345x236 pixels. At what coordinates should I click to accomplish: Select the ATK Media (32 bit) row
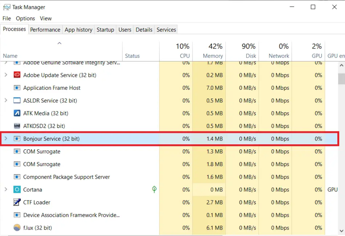tap(169, 113)
